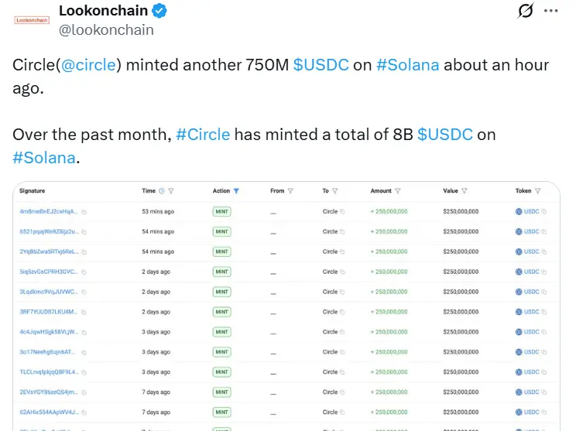The height and width of the screenshot is (431, 576).
Task: Copy the Circle address in the first row
Action: pyautogui.click(x=341, y=211)
